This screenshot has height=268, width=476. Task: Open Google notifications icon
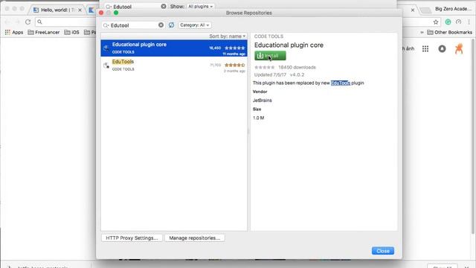pos(442,48)
